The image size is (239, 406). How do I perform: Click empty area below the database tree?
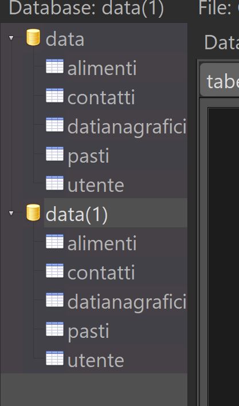pyautogui.click(x=94, y=389)
